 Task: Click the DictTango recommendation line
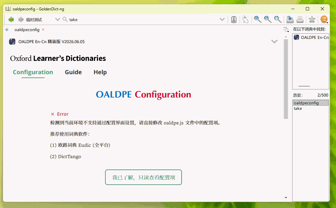pos(66,156)
